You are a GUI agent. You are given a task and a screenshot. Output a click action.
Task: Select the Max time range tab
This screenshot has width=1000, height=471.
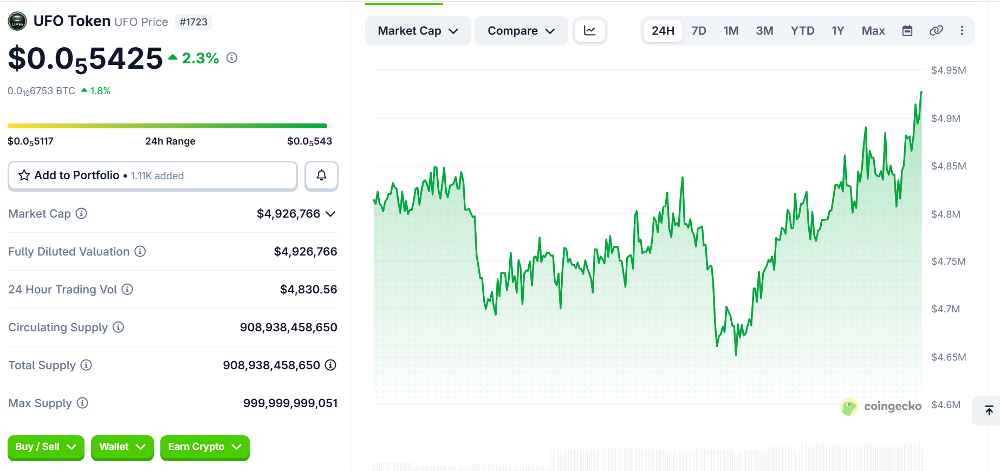873,31
